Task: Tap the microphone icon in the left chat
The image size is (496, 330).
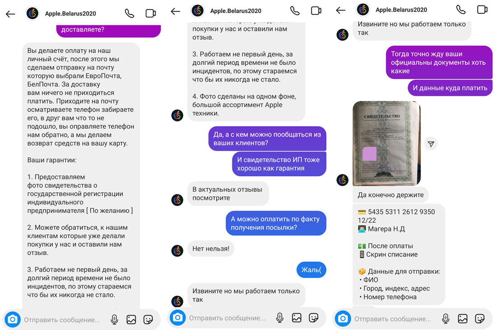Action: [x=115, y=320]
